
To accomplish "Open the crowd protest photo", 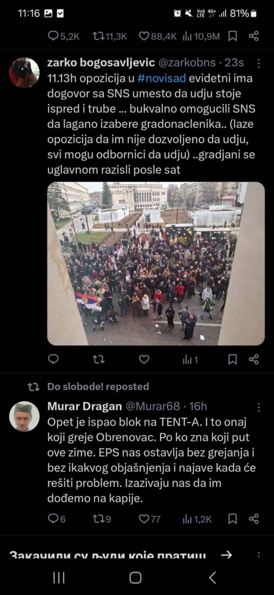I will [x=156, y=264].
